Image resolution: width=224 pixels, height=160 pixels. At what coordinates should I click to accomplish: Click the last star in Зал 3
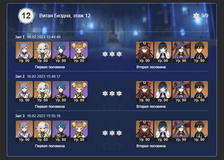119,133
